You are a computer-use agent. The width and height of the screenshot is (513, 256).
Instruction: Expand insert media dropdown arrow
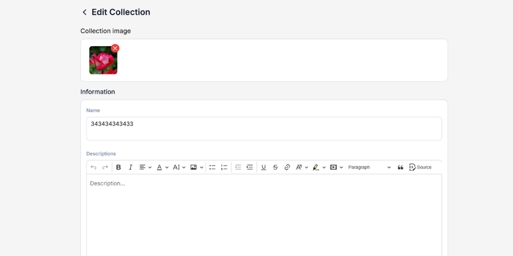tap(341, 167)
